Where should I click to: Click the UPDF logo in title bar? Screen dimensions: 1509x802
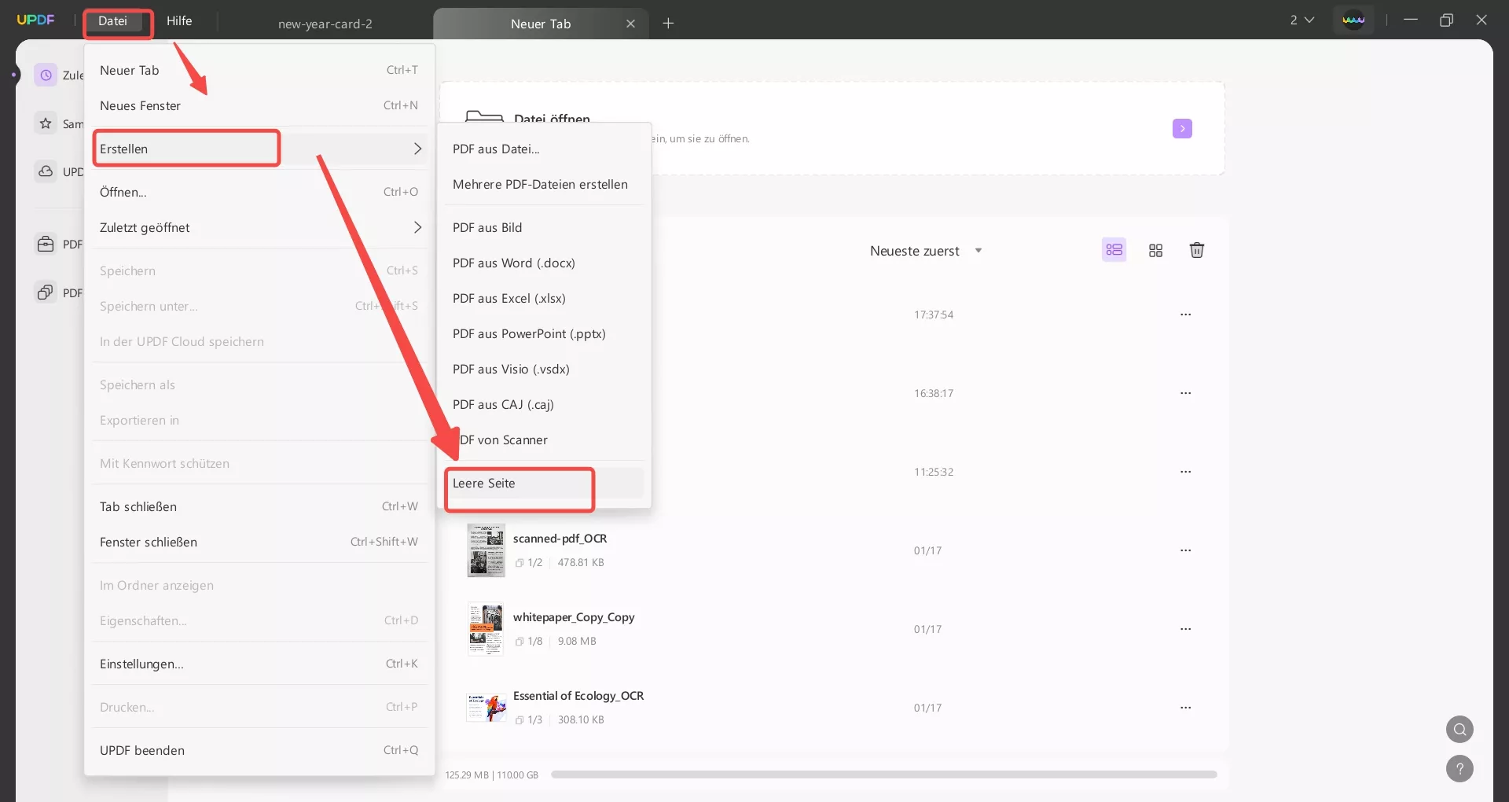pos(36,20)
